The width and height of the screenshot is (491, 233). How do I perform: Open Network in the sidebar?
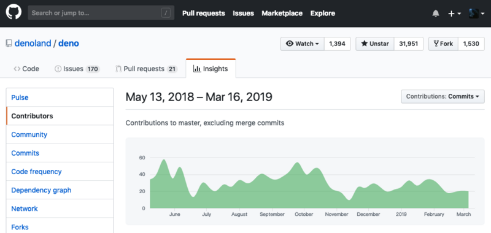point(60,208)
